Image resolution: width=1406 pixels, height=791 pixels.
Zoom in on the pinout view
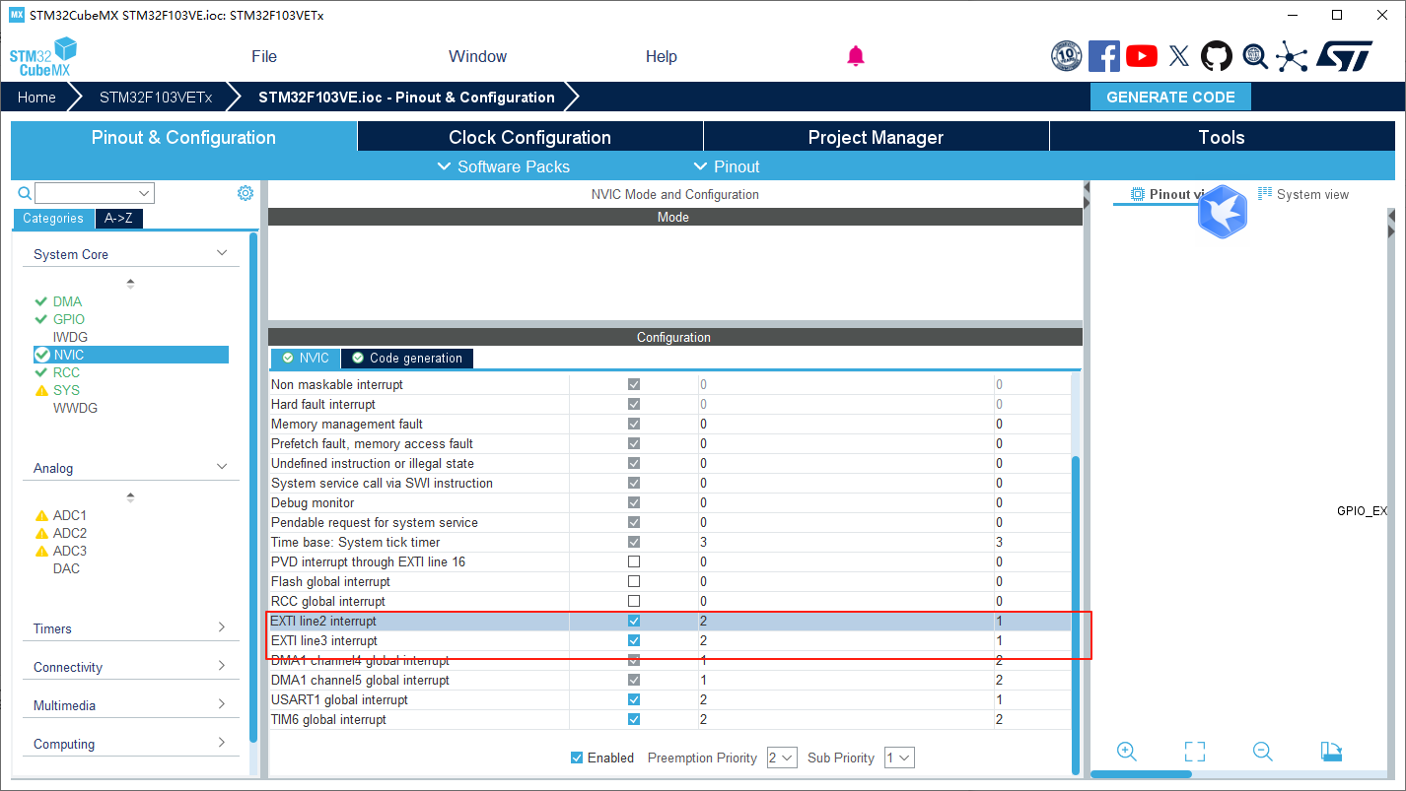[x=1127, y=751]
